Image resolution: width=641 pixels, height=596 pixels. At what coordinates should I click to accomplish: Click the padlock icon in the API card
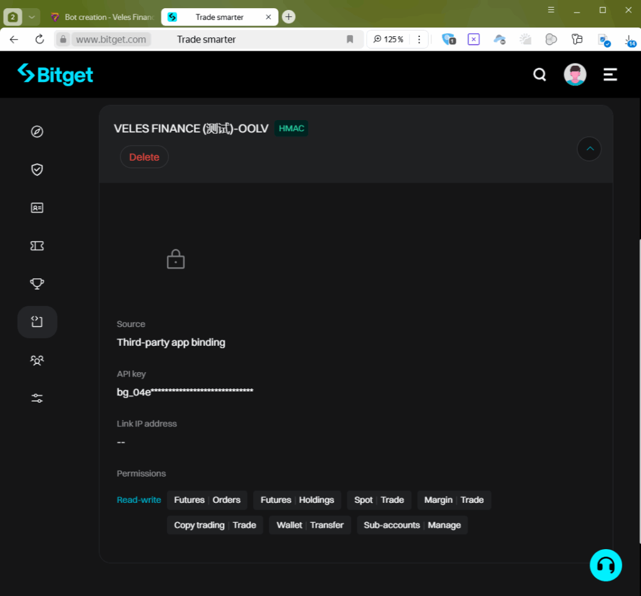pos(176,259)
